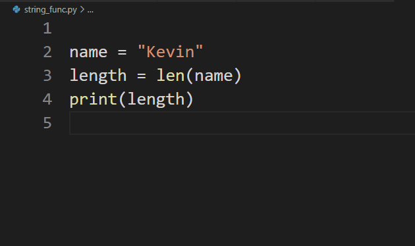Click the length variable on line 3
Image resolution: width=415 pixels, height=246 pixels.
tap(98, 76)
